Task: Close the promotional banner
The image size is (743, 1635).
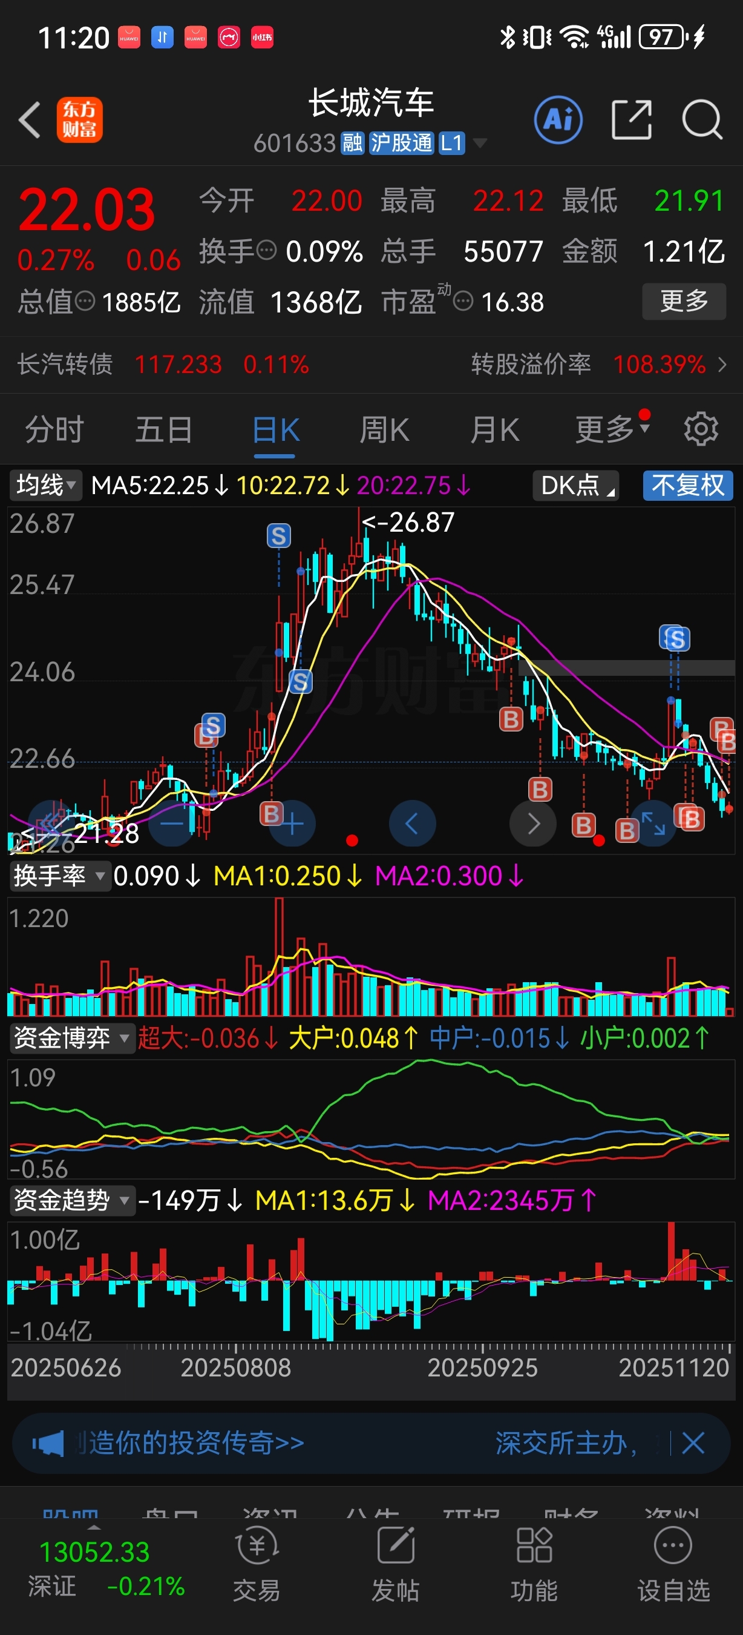Action: 693,1443
